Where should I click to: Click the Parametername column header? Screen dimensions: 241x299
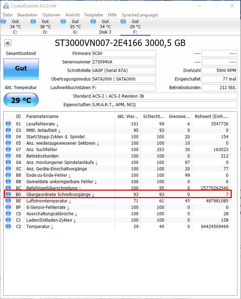(70, 116)
